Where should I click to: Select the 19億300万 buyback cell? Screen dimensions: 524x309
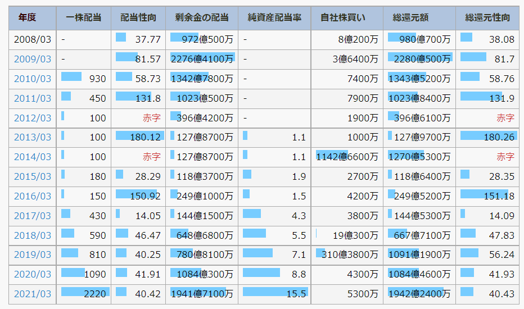point(347,236)
